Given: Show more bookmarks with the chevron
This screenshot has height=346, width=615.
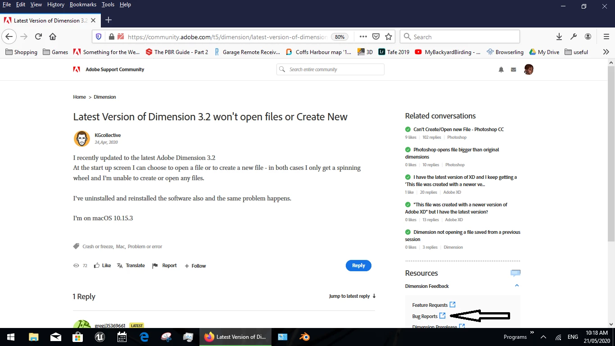Looking at the screenshot, I should [x=606, y=52].
